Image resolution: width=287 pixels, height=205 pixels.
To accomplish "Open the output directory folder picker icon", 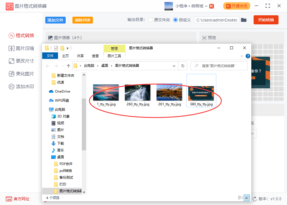I will pos(244,20).
